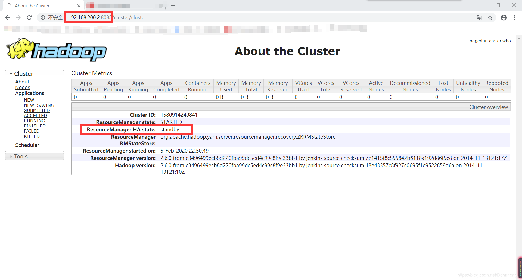Open the Scheduler link
Viewport: 522px width, 280px height.
point(27,145)
